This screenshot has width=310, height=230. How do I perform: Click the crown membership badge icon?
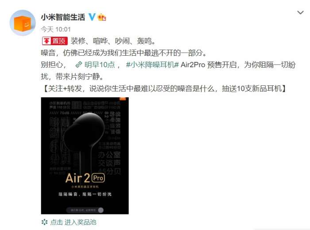101,17
